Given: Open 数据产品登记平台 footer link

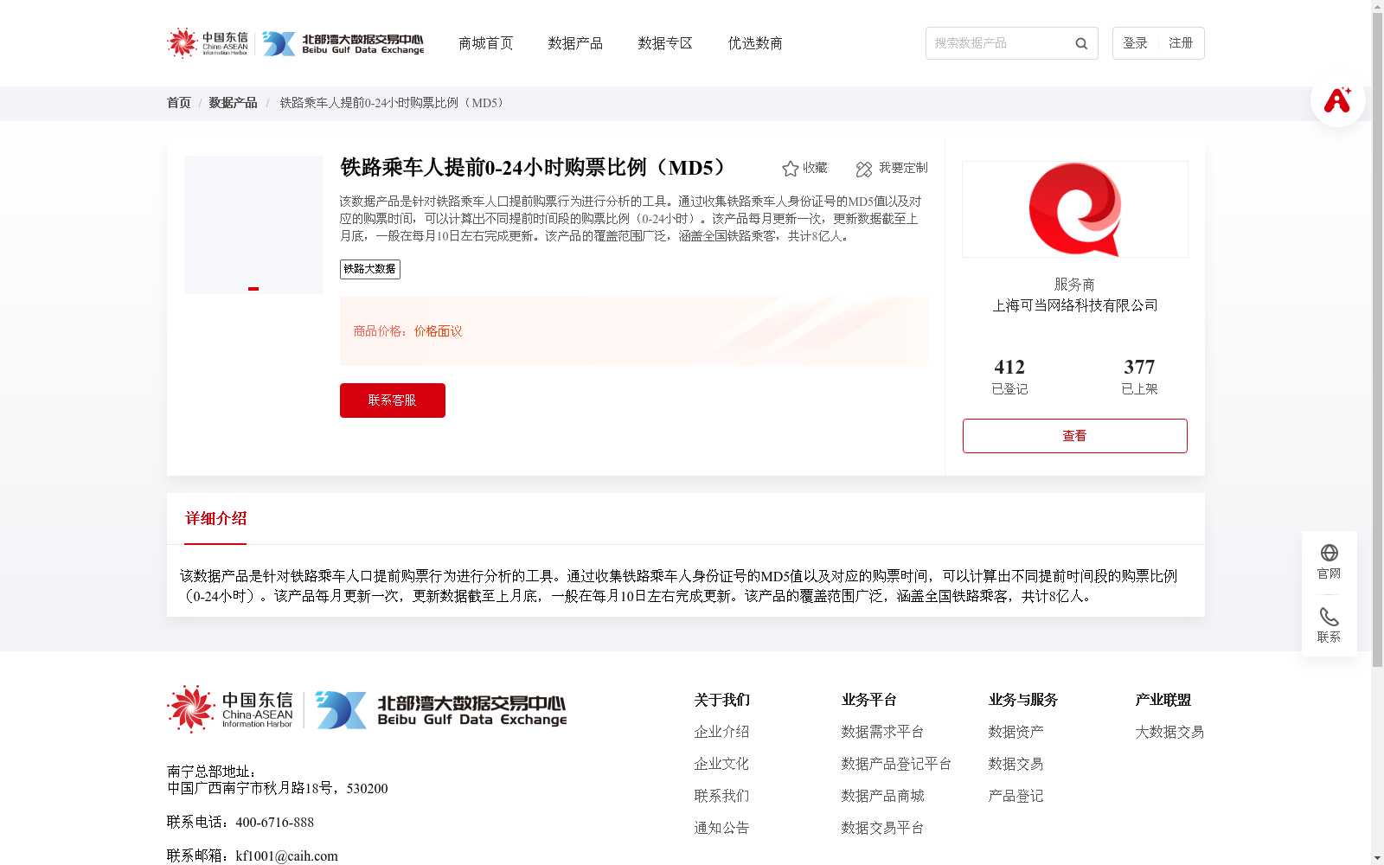Looking at the screenshot, I should (x=896, y=764).
